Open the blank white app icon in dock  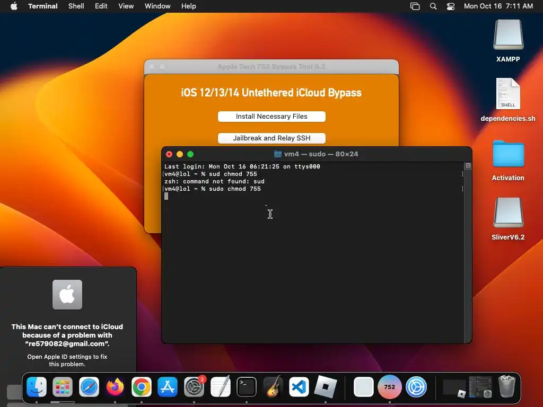click(363, 387)
